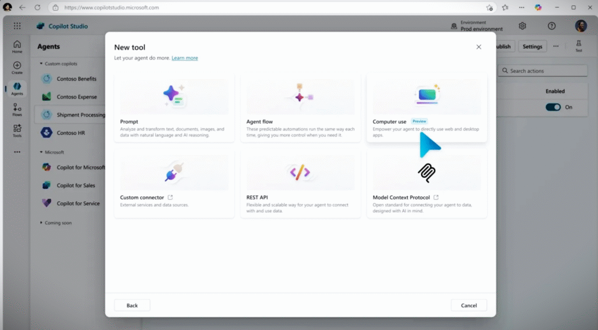Open the sidebar more options ellipsis
The image size is (598, 330).
coord(17,152)
